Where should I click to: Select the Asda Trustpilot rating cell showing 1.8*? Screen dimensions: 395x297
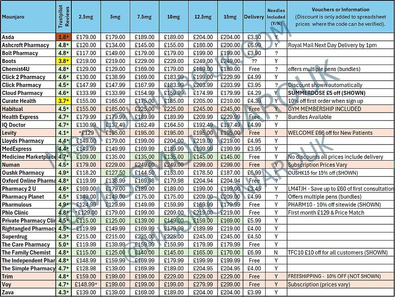[x=61, y=37]
